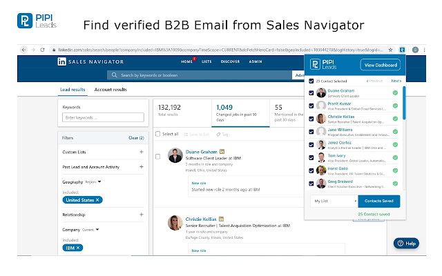Reload the page with the refresh icon
The width and height of the screenshot is (442, 276).
42,50
